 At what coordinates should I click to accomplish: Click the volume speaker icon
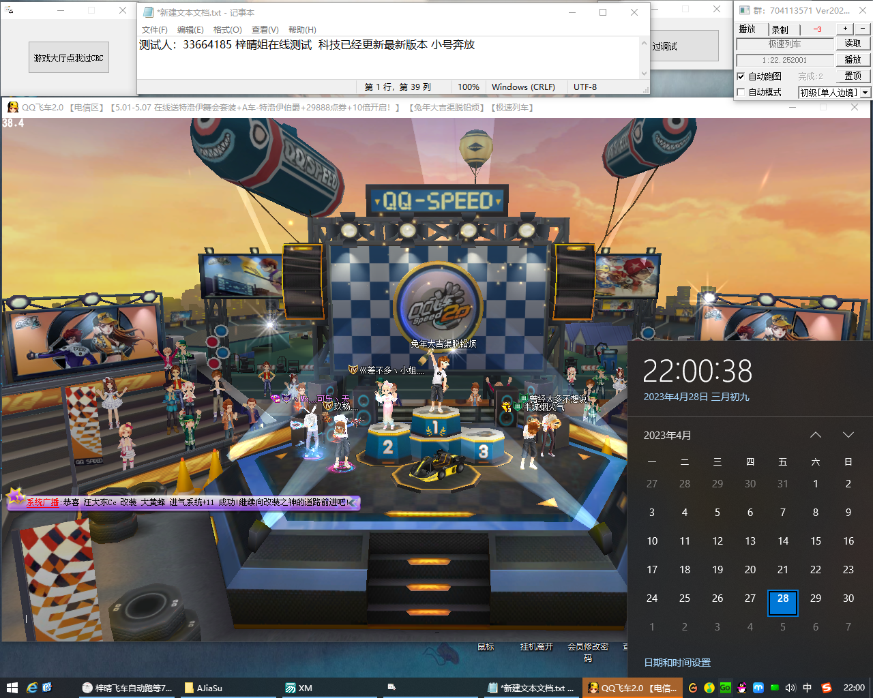[790, 688]
